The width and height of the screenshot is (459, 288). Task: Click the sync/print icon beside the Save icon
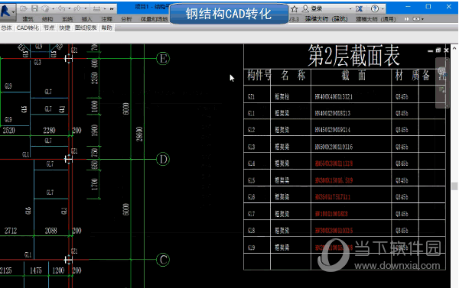point(45,8)
